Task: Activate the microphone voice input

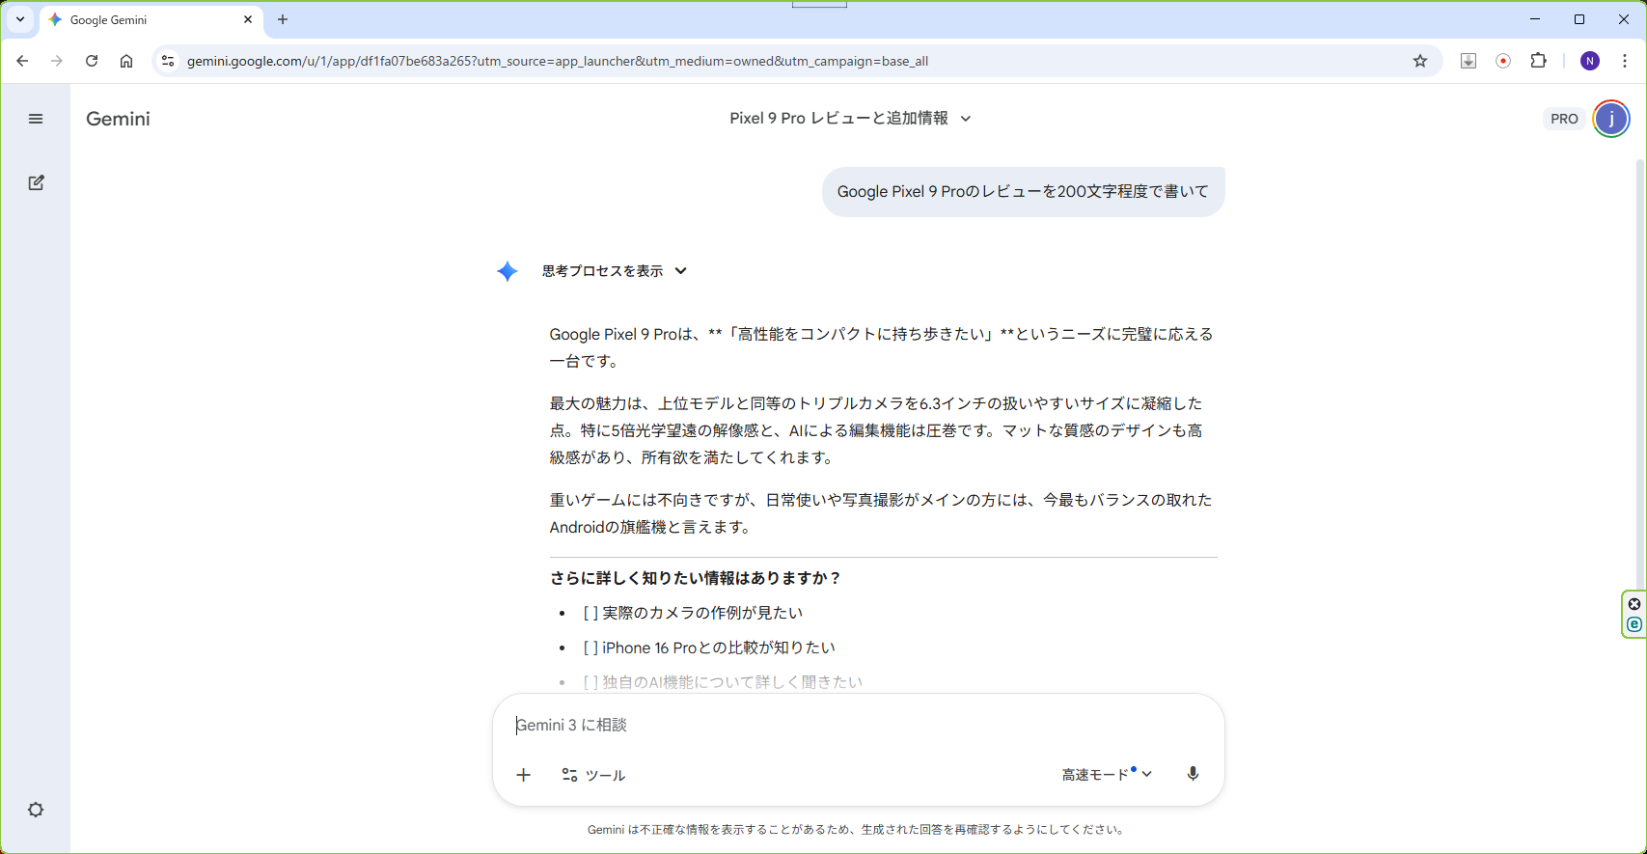Action: tap(1193, 774)
